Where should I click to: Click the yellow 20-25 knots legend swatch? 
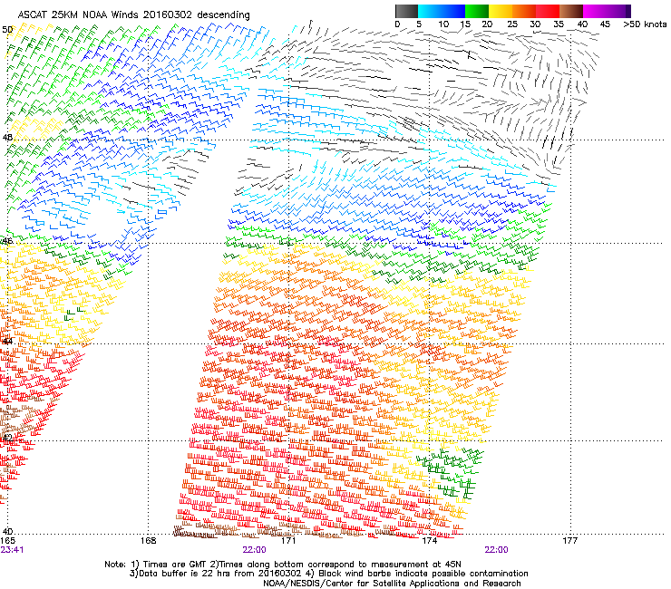(501, 11)
